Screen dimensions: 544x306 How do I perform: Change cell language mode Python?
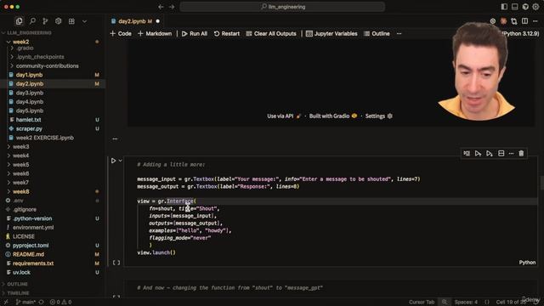527,263
